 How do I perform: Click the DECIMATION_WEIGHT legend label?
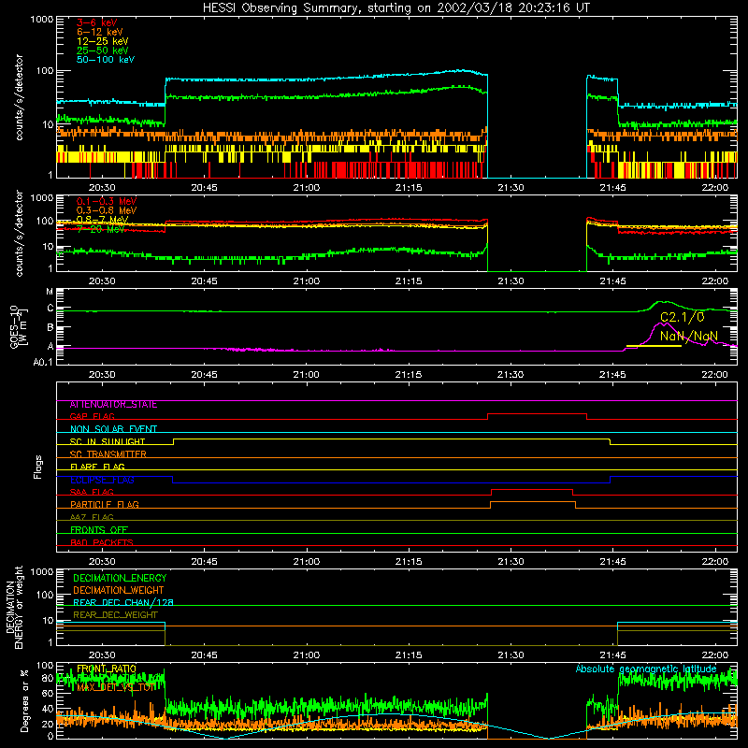(x=119, y=590)
